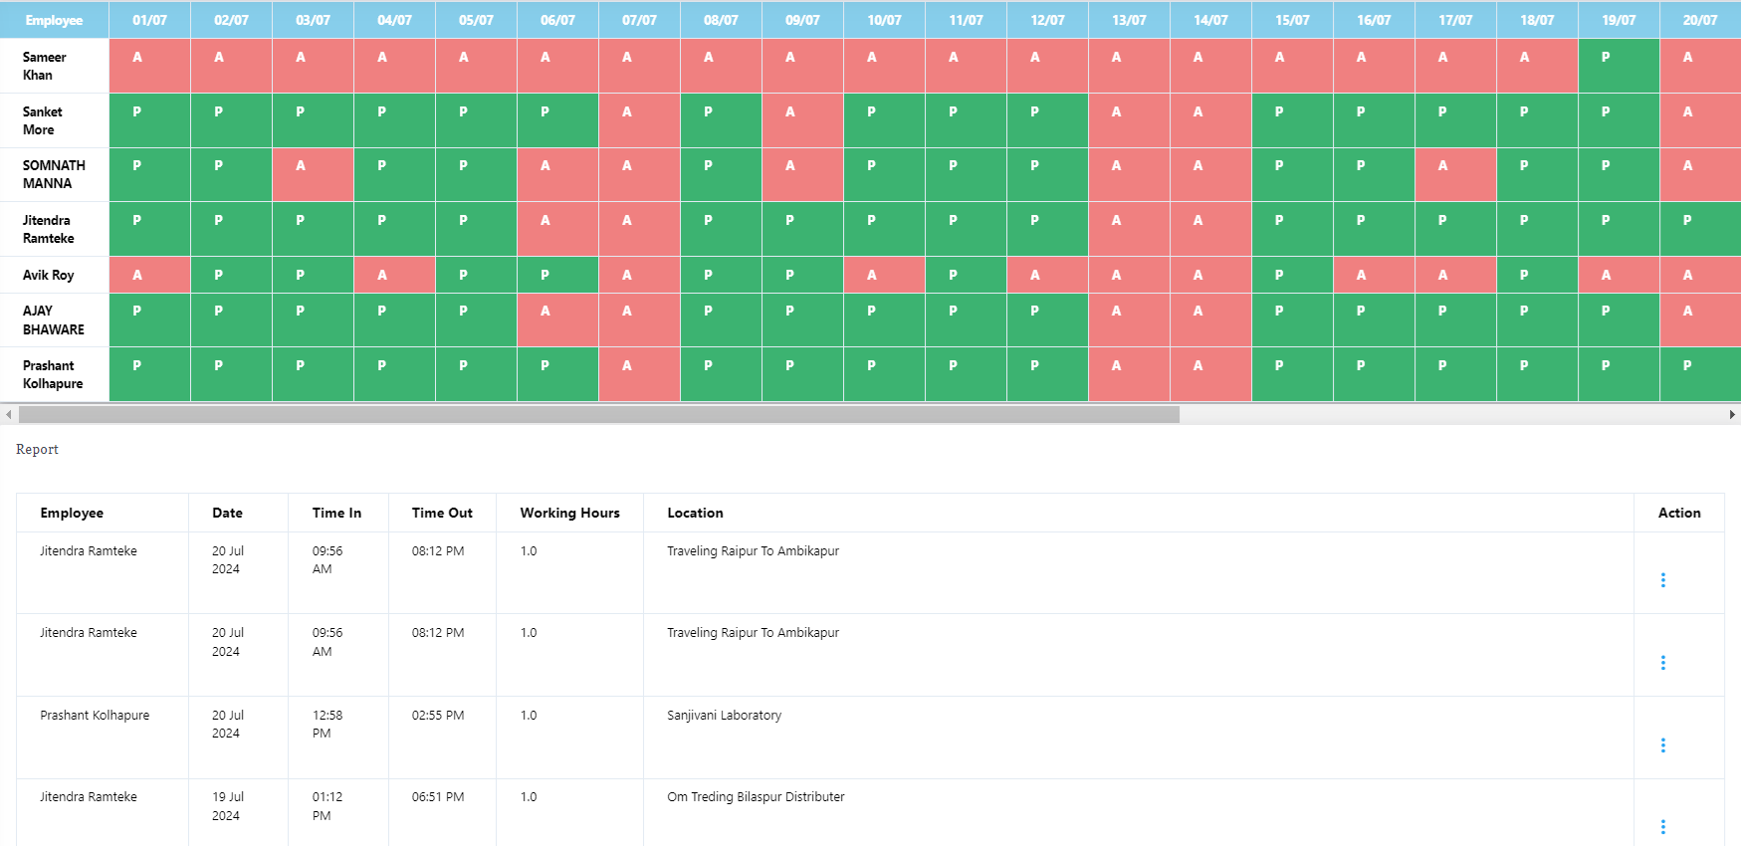This screenshot has width=1741, height=846.
Task: Click the 19 Jul 2024 date cell
Action: 228,806
